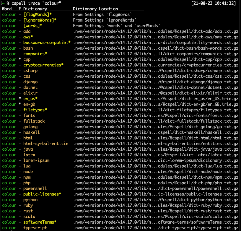Click the found asterisk beside cpp

20,59
